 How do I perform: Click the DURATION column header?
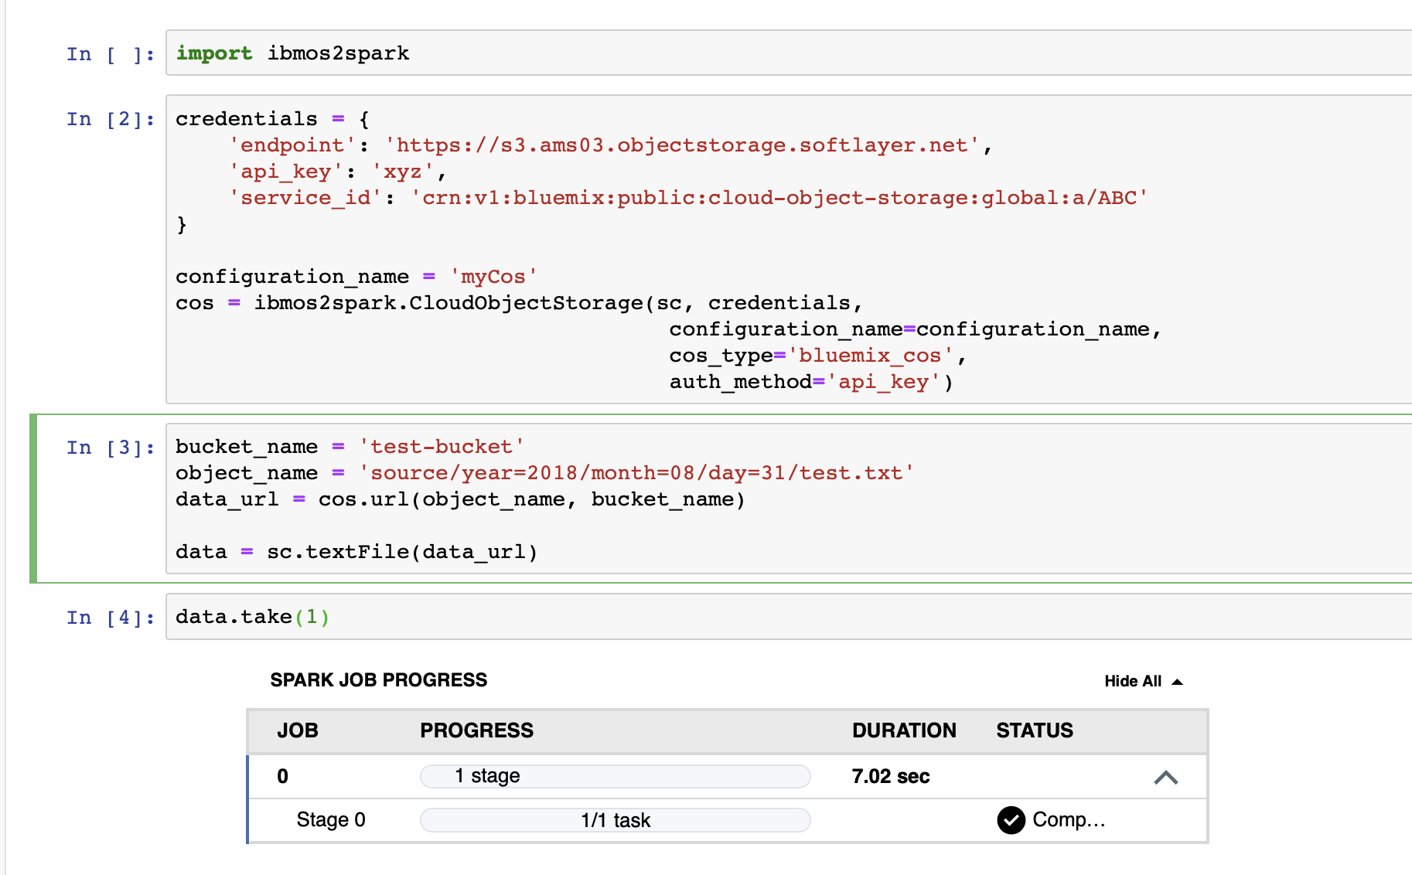904,730
